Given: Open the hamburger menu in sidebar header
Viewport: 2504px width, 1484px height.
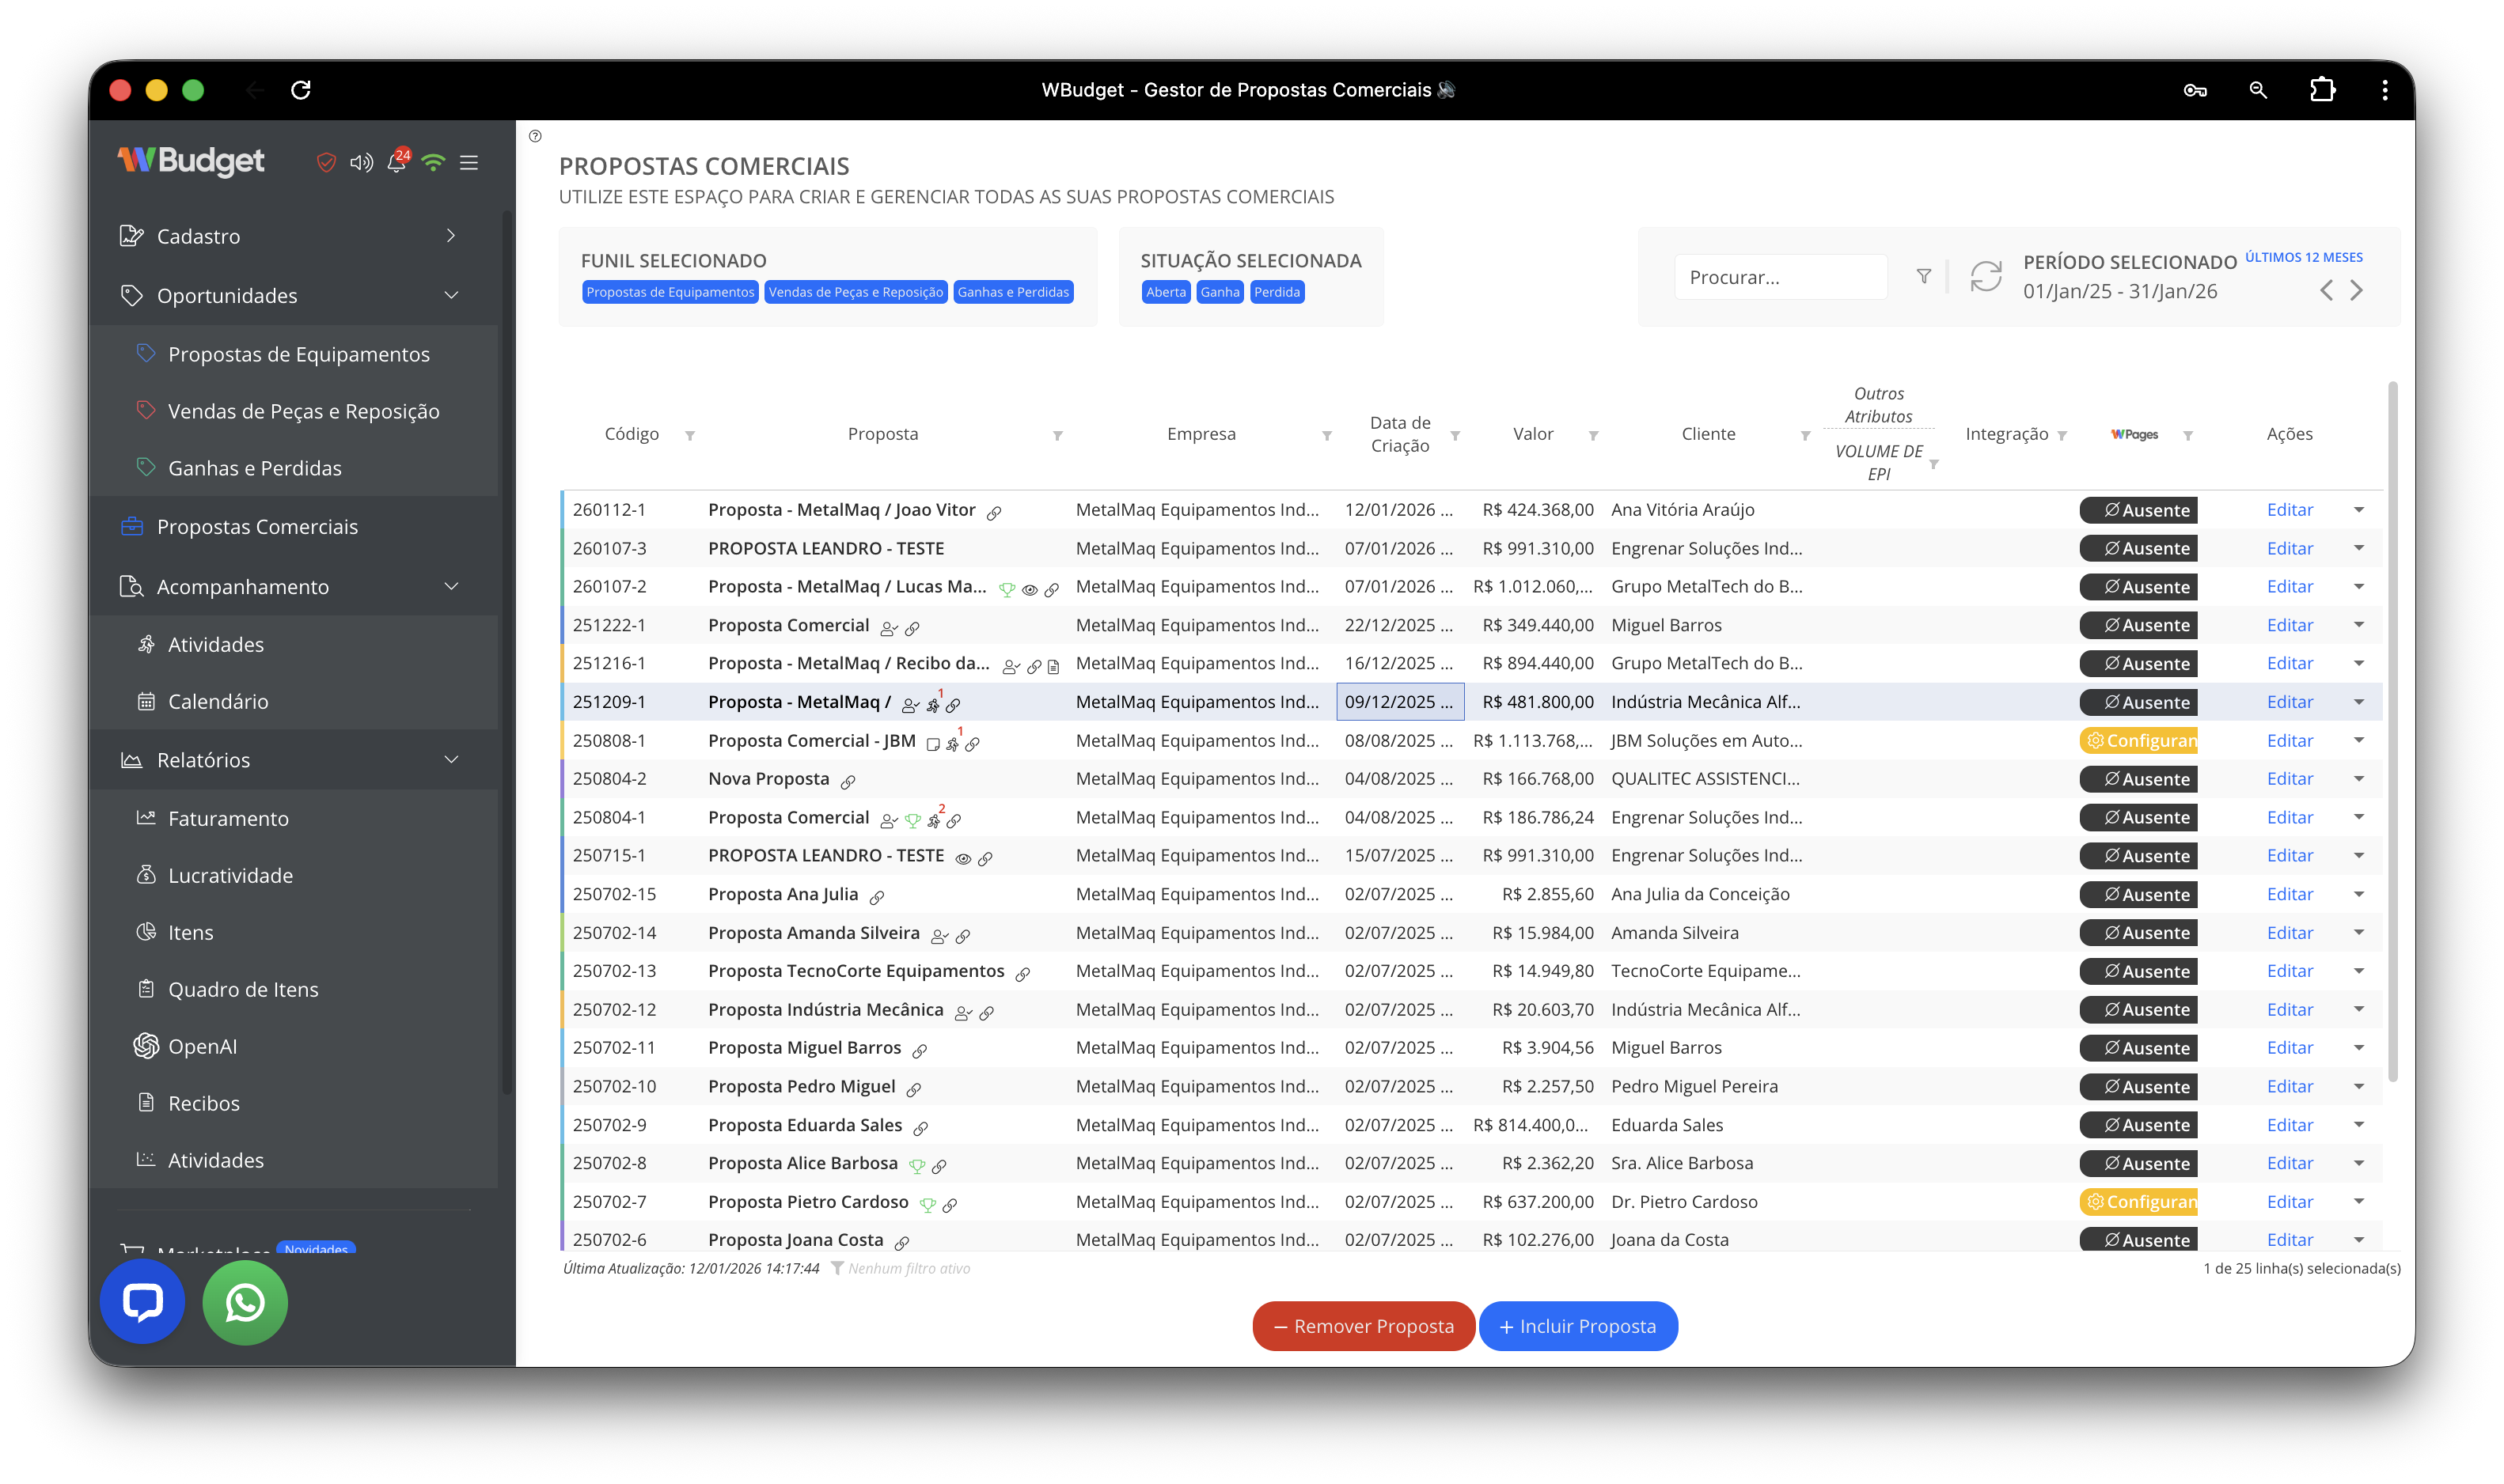Looking at the screenshot, I should [x=469, y=162].
